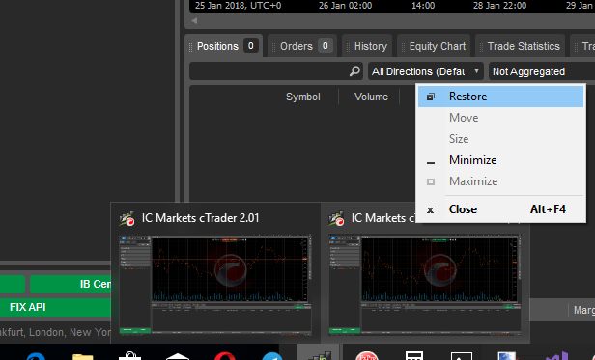Click the IB Center green button
595x360 pixels.
point(71,284)
